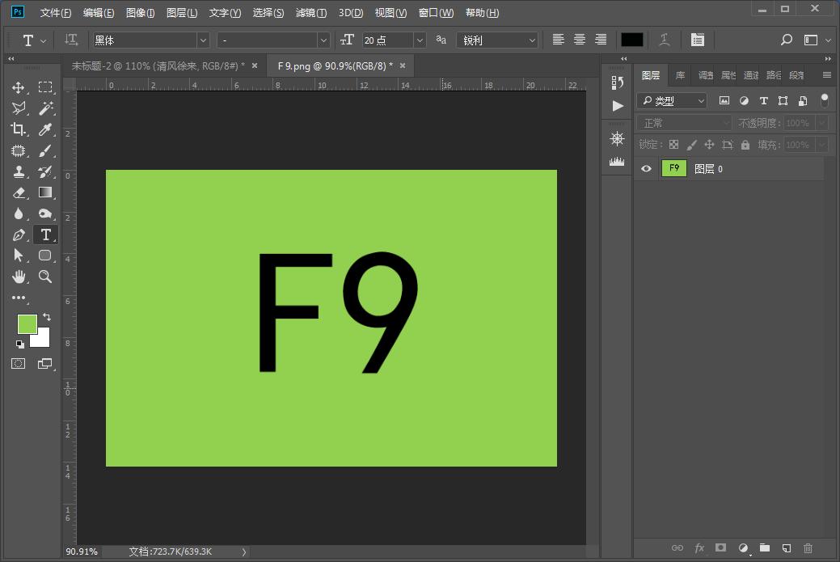Select the Eyedropper tool
This screenshot has height=562, width=840.
[x=45, y=129]
